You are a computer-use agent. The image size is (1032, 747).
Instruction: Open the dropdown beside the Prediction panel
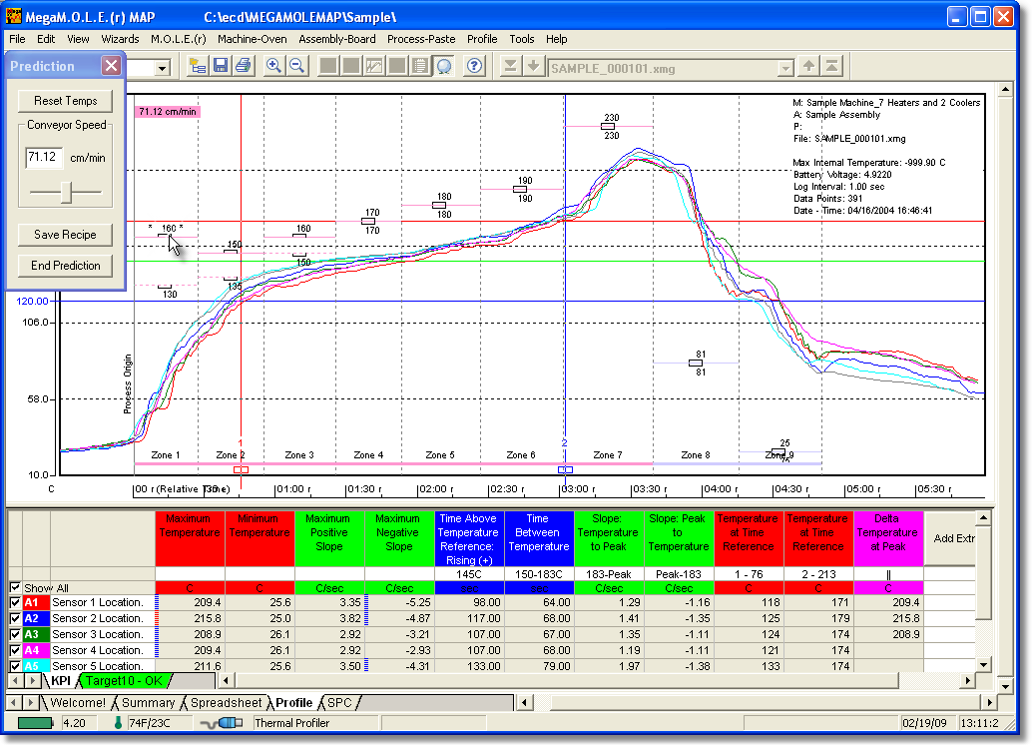point(162,68)
